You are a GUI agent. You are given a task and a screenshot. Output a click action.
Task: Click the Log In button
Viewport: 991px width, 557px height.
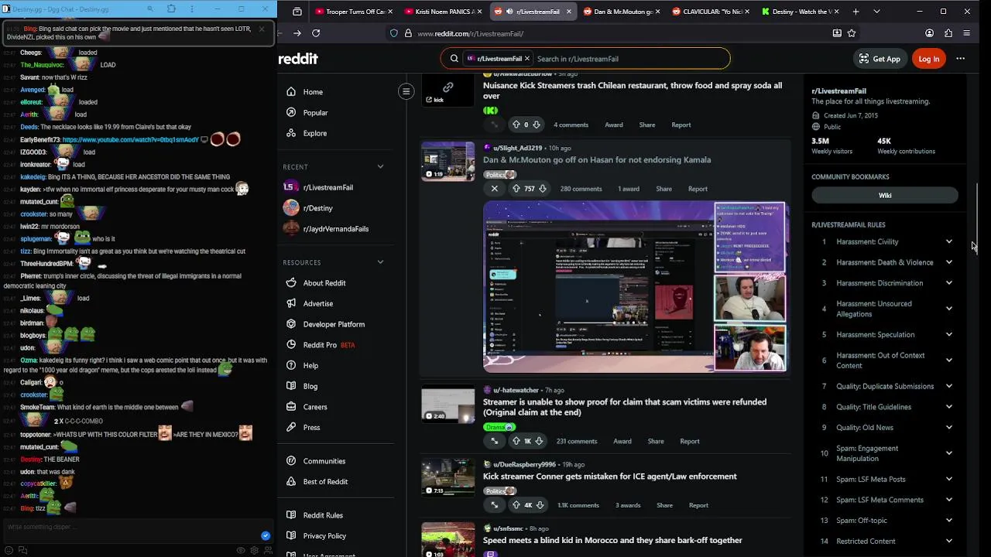[x=928, y=59]
